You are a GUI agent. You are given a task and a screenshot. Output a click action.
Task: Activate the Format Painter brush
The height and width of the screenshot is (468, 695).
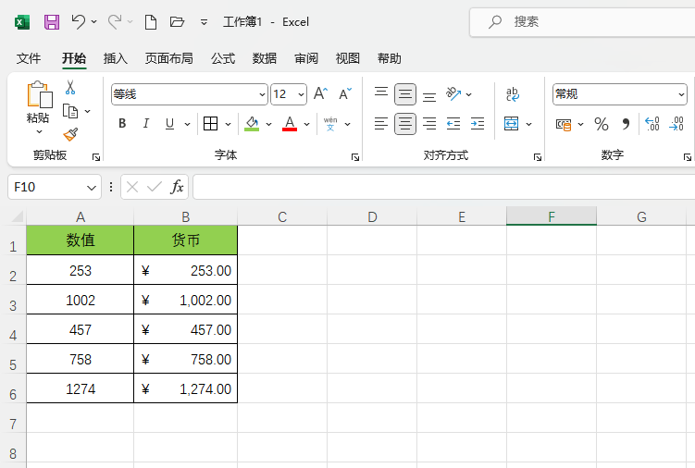click(70, 134)
